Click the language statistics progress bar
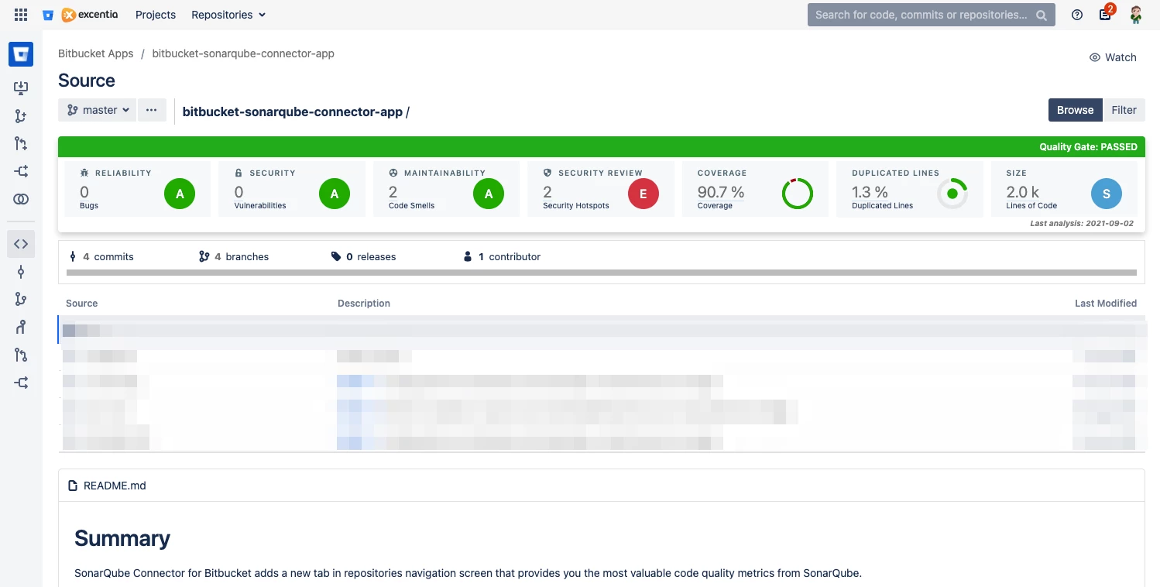Image resolution: width=1160 pixels, height=587 pixels. pos(602,273)
